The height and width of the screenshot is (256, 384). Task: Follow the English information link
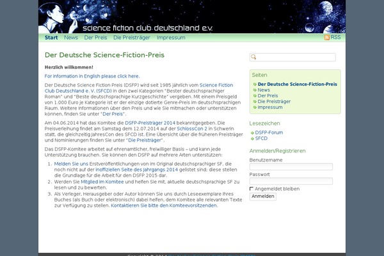[92, 76]
